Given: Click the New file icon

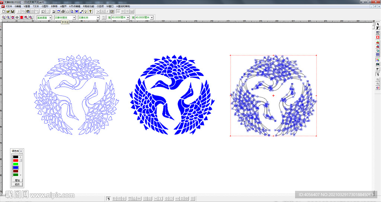Looking at the screenshot, I should 3,11.
